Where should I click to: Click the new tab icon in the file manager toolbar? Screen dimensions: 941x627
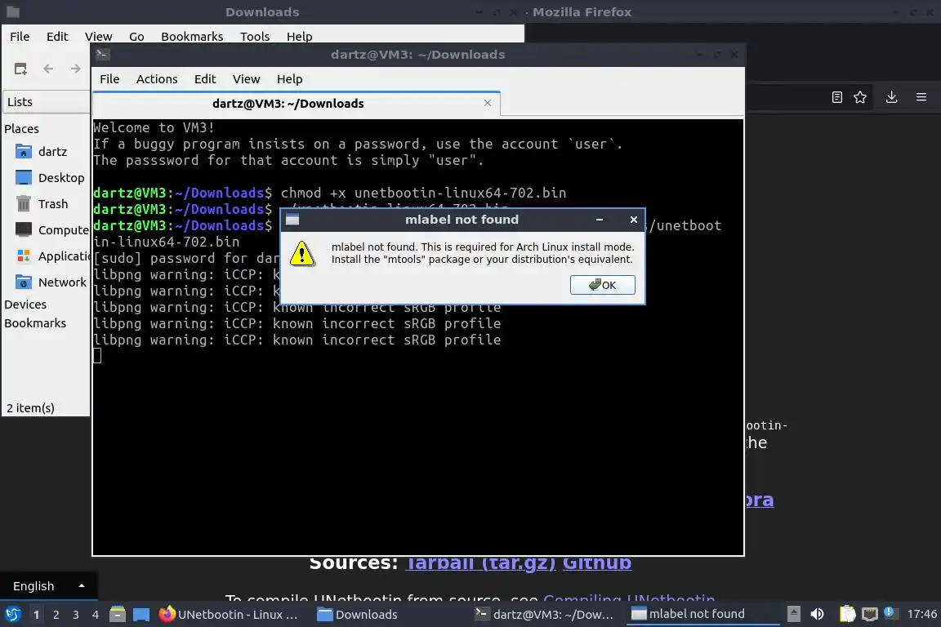(x=20, y=69)
